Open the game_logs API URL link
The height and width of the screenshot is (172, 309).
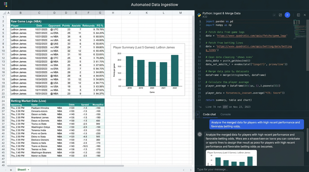click(x=252, y=36)
